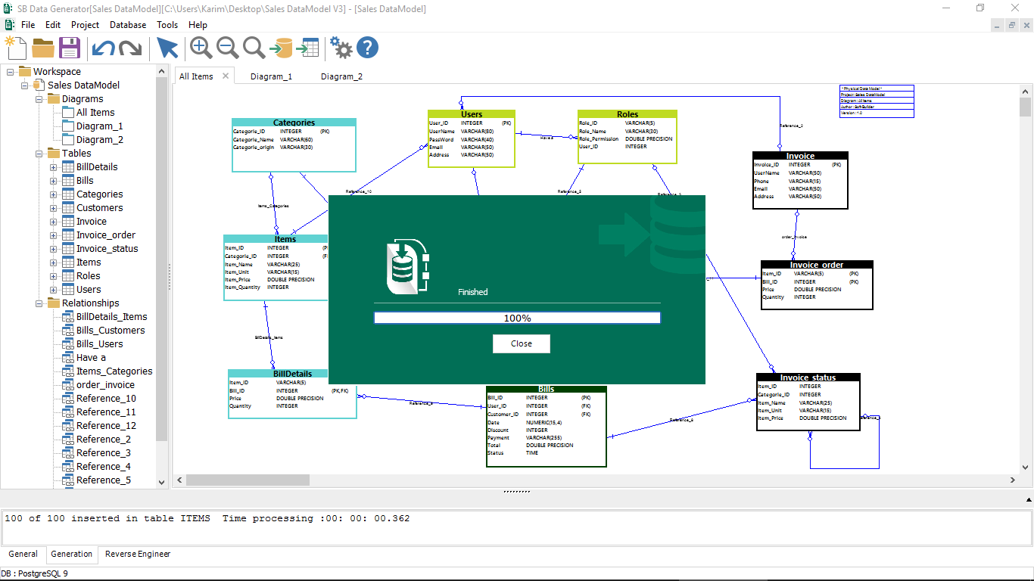The width and height of the screenshot is (1034, 581).
Task: Close the All Items tab
Action: pos(226,76)
